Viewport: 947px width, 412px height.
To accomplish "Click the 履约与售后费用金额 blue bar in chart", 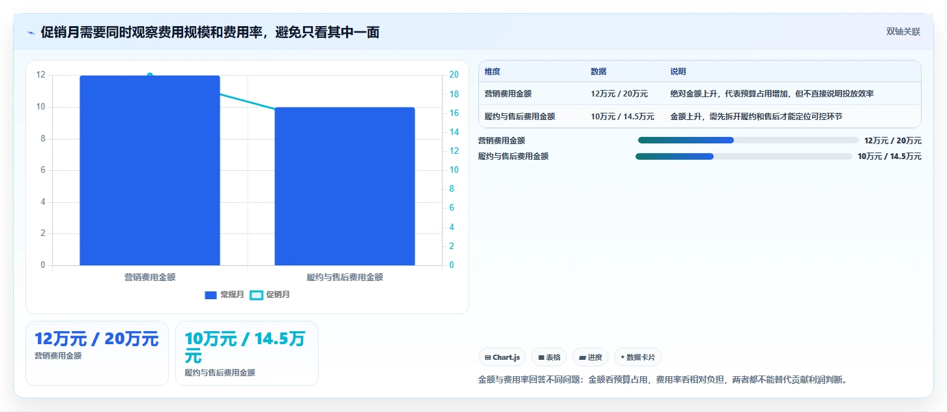I will click(x=345, y=186).
